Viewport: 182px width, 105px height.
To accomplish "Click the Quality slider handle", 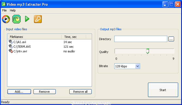I will (147, 51).
